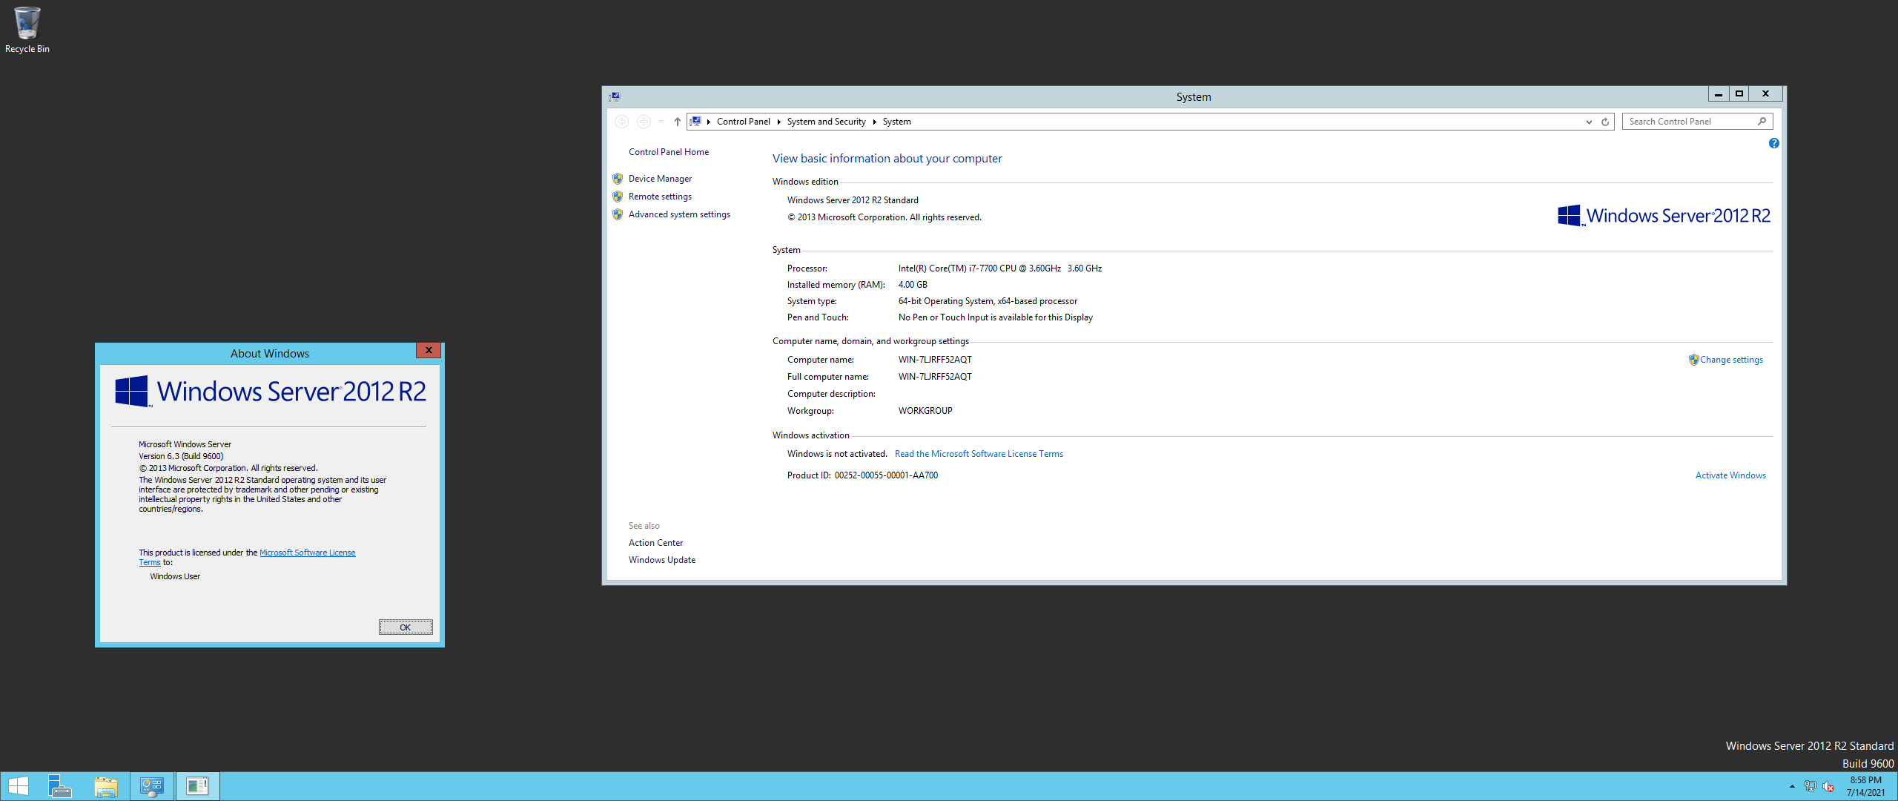Open the recent locations dropdown arrow
The height and width of the screenshot is (801, 1898).
[661, 122]
